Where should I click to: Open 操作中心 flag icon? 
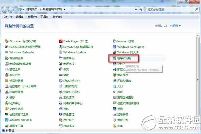tap(61, 58)
